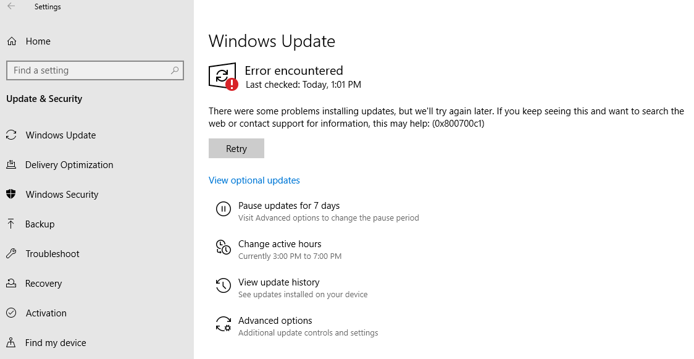The image size is (694, 359).
Task: Open Change active hours settings
Action: tap(280, 244)
